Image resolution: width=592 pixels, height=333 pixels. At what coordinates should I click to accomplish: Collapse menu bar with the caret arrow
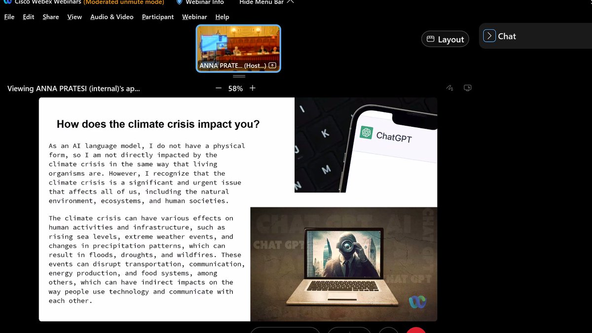(290, 2)
